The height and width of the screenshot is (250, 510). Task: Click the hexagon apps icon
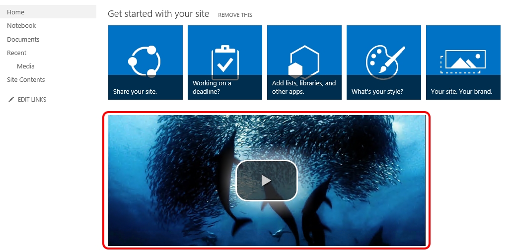(x=303, y=62)
